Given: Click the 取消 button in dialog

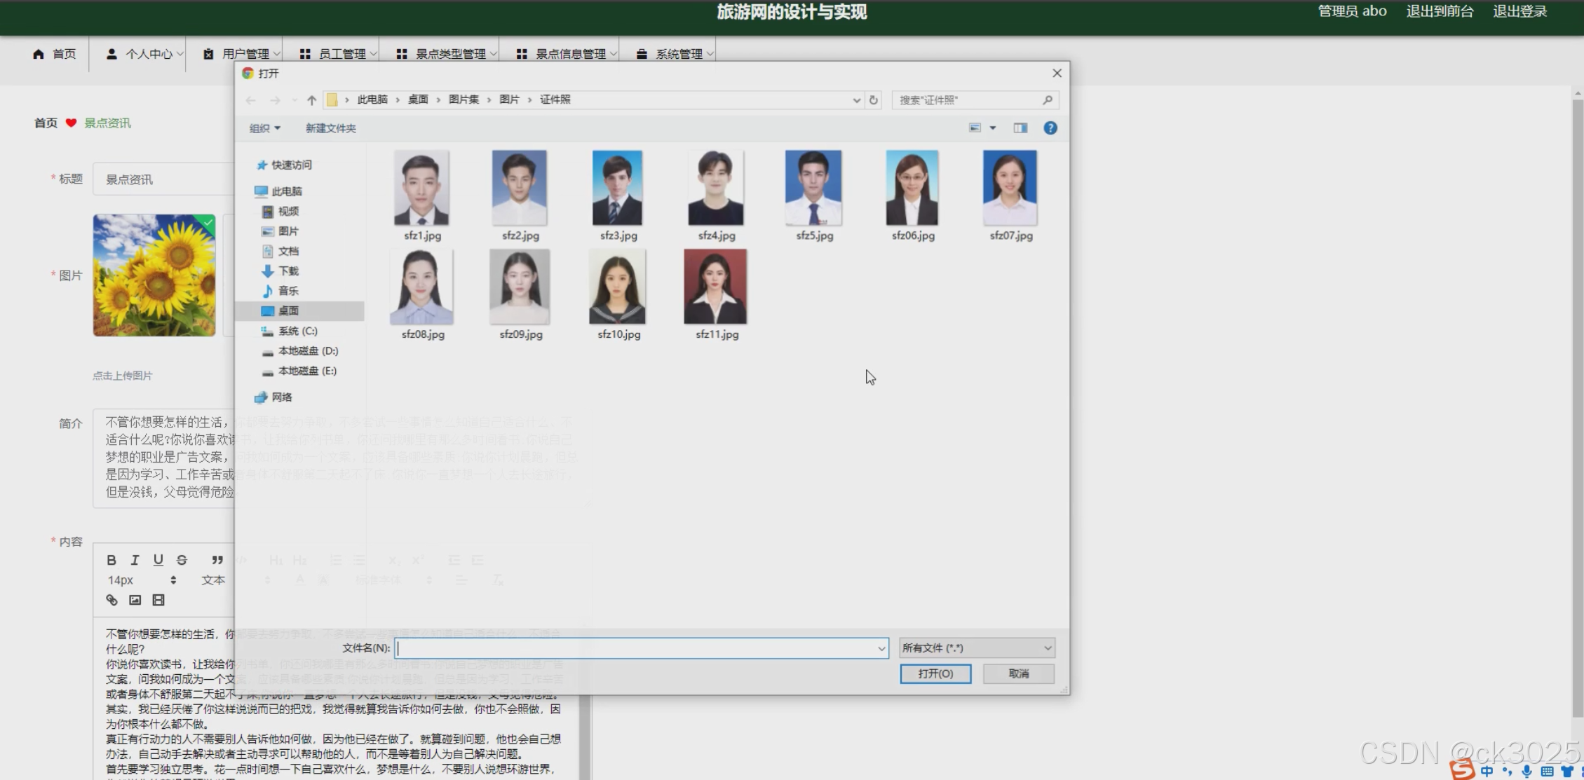Looking at the screenshot, I should coord(1018,673).
